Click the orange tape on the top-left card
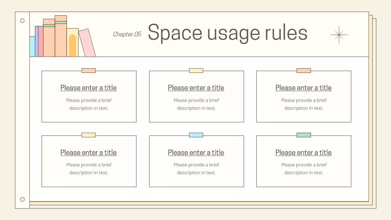Image resolution: width=391 pixels, height=220 pixels. [x=89, y=70]
